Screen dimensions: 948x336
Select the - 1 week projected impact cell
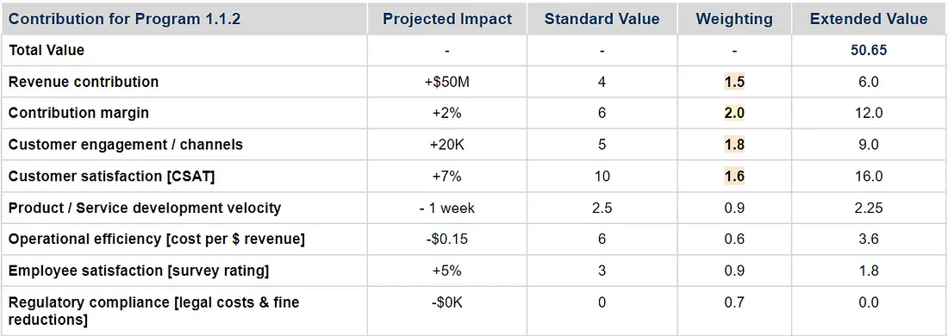(446, 208)
